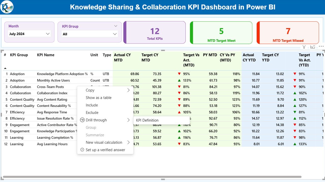Click the dashboard logo in the header
The width and height of the screenshot is (325, 182).
click(7, 7)
